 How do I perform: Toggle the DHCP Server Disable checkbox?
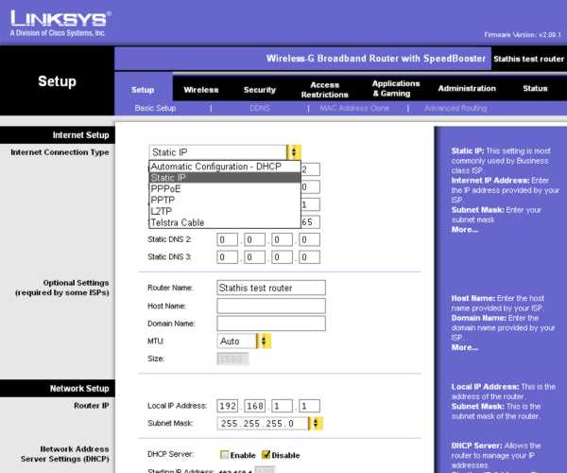[266, 454]
